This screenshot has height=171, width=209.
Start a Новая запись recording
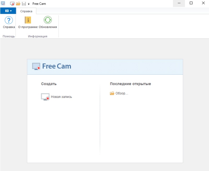[x=56, y=97]
